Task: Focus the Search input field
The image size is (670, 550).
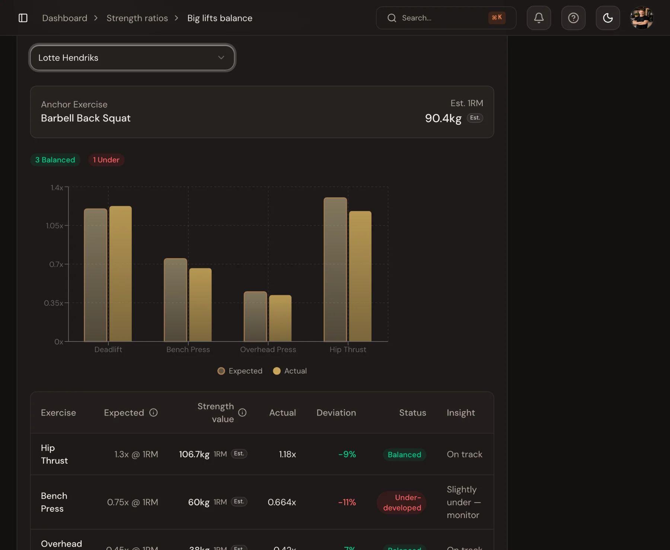Action: point(446,18)
